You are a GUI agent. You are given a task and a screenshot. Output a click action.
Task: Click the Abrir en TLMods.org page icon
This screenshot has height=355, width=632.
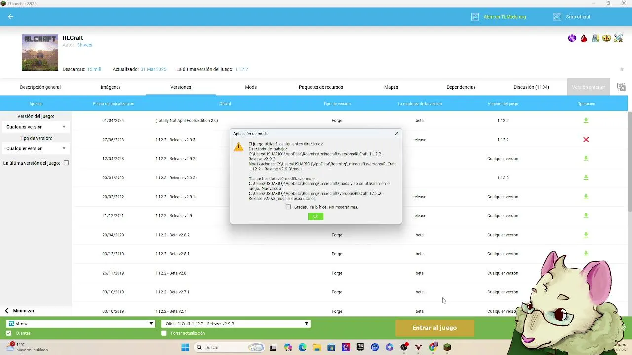point(475,17)
